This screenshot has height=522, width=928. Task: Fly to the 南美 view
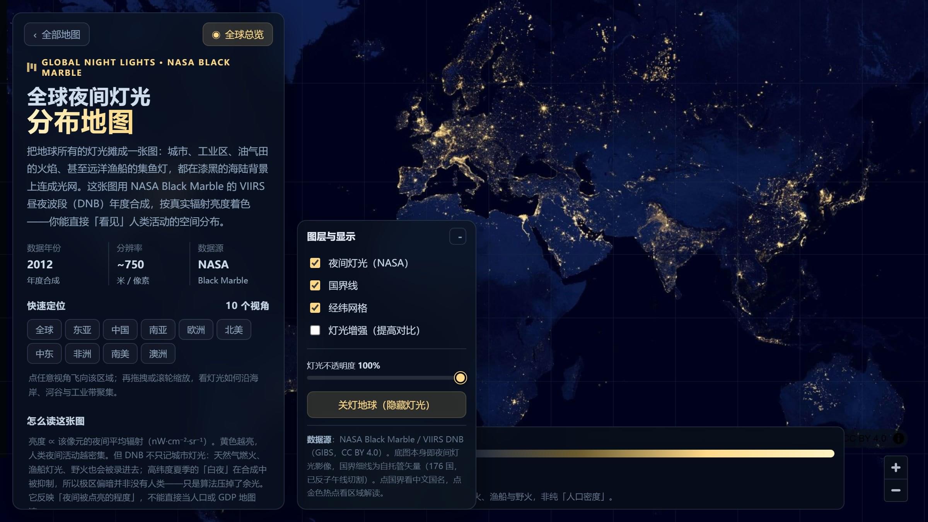pos(120,354)
